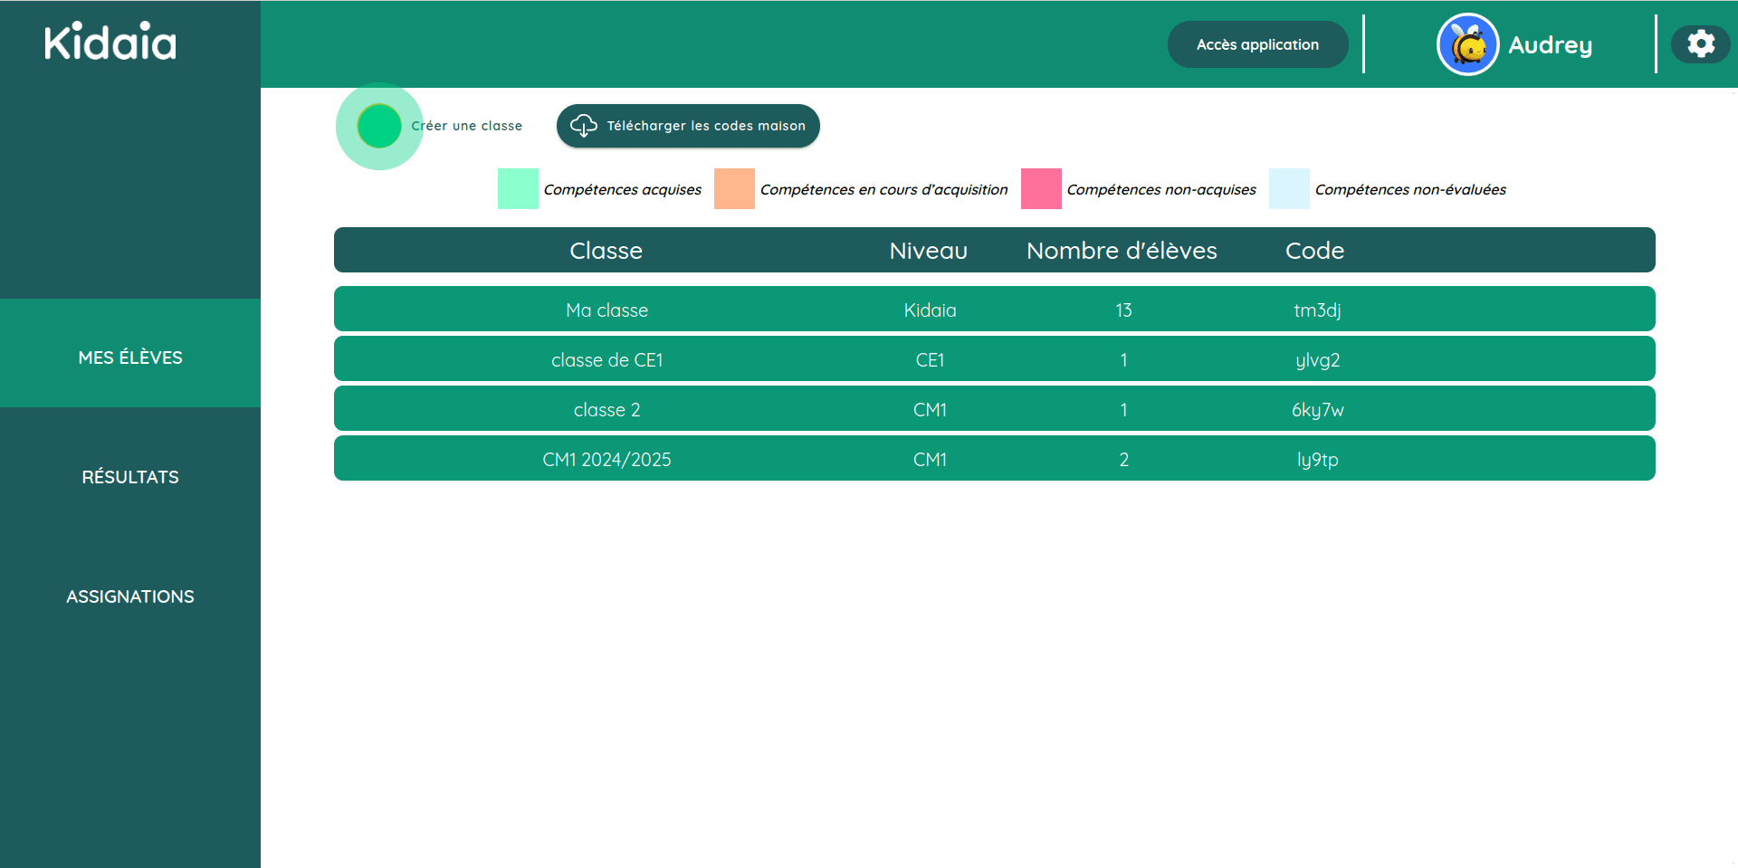Click the cloud download icon on Télécharger button

(583, 126)
